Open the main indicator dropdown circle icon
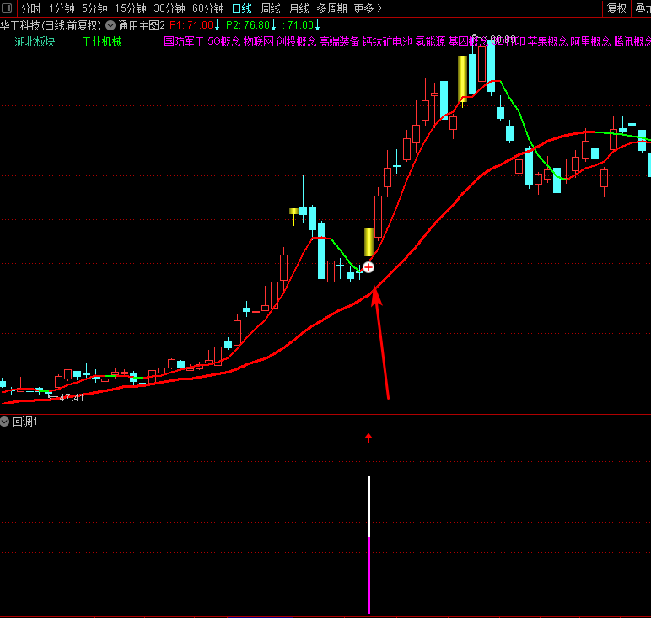Viewport: 651px width, 618px height. 110,25
